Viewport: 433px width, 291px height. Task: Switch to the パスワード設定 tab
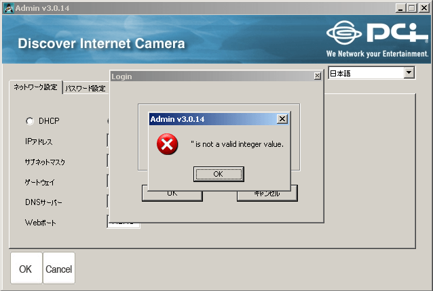(86, 89)
